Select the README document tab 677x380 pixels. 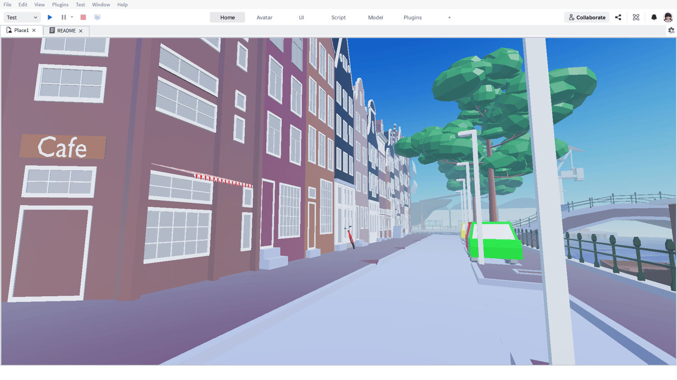[66, 31]
